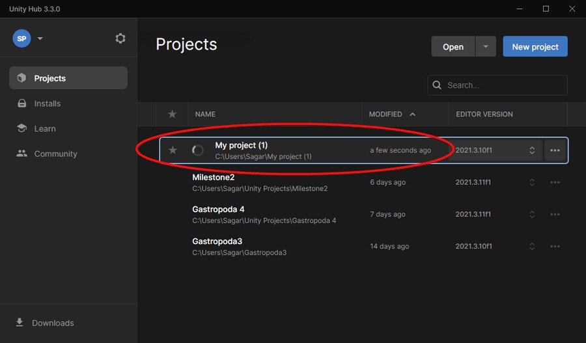Image resolution: width=586 pixels, height=343 pixels.
Task: Click '7 days ago' for Gastropoda 4
Action: point(387,215)
